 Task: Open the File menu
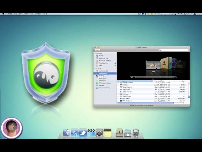point(15,14)
